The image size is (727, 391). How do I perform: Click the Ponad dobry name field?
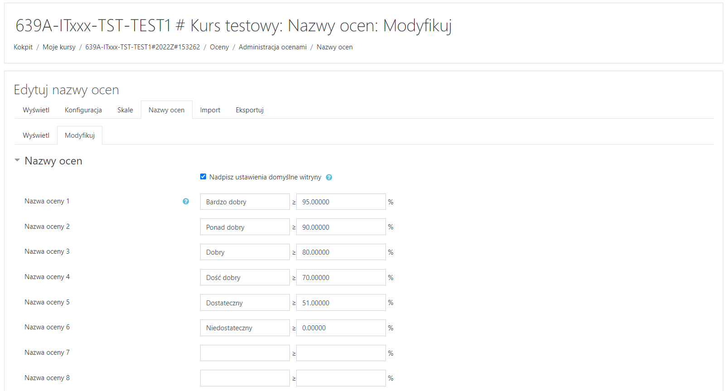click(245, 227)
